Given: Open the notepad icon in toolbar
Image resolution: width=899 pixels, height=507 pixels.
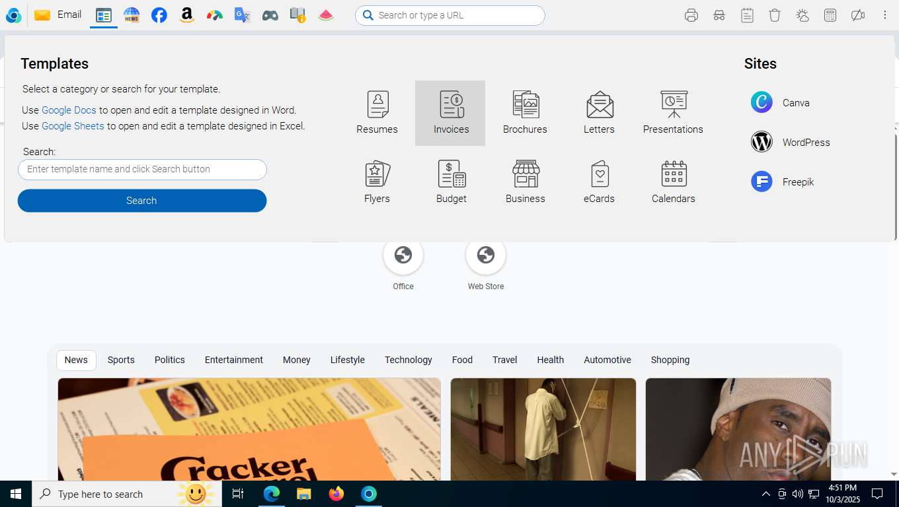Looking at the screenshot, I should pyautogui.click(x=747, y=15).
